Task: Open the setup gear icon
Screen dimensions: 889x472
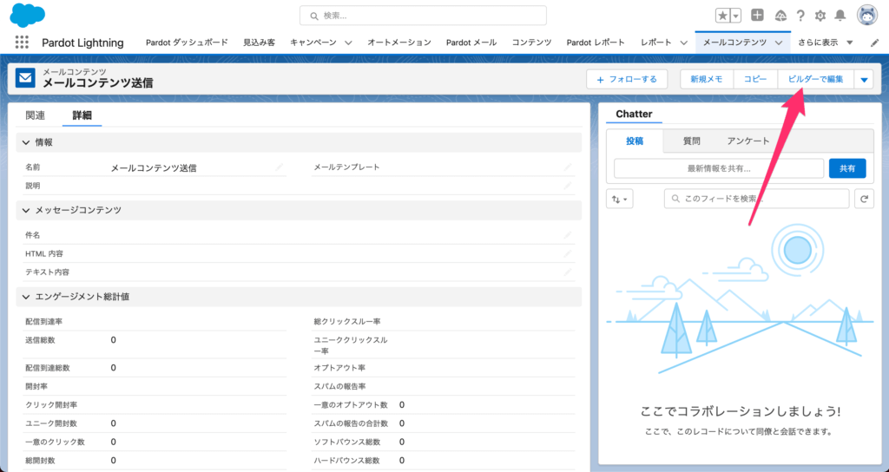Action: [820, 16]
